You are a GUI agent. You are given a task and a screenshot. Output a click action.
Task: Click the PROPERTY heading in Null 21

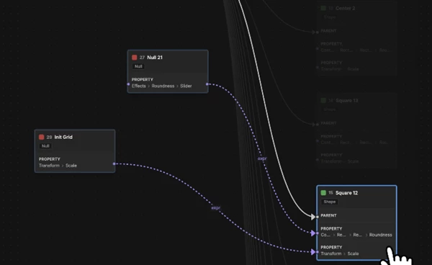(142, 79)
